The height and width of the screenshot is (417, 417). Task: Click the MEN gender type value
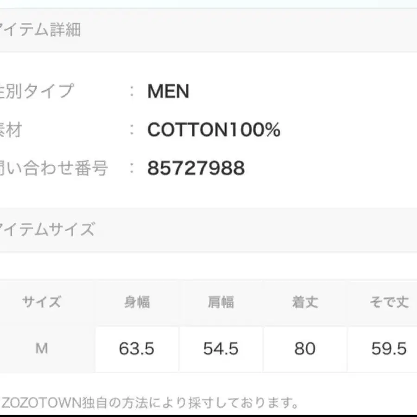168,91
